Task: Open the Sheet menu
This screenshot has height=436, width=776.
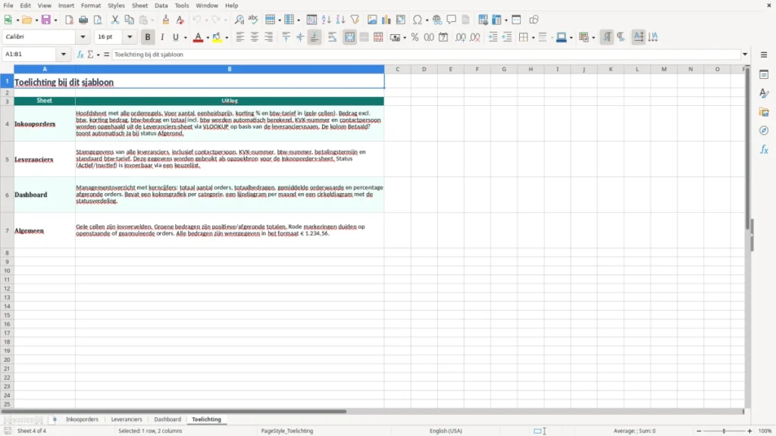Action: (x=139, y=5)
